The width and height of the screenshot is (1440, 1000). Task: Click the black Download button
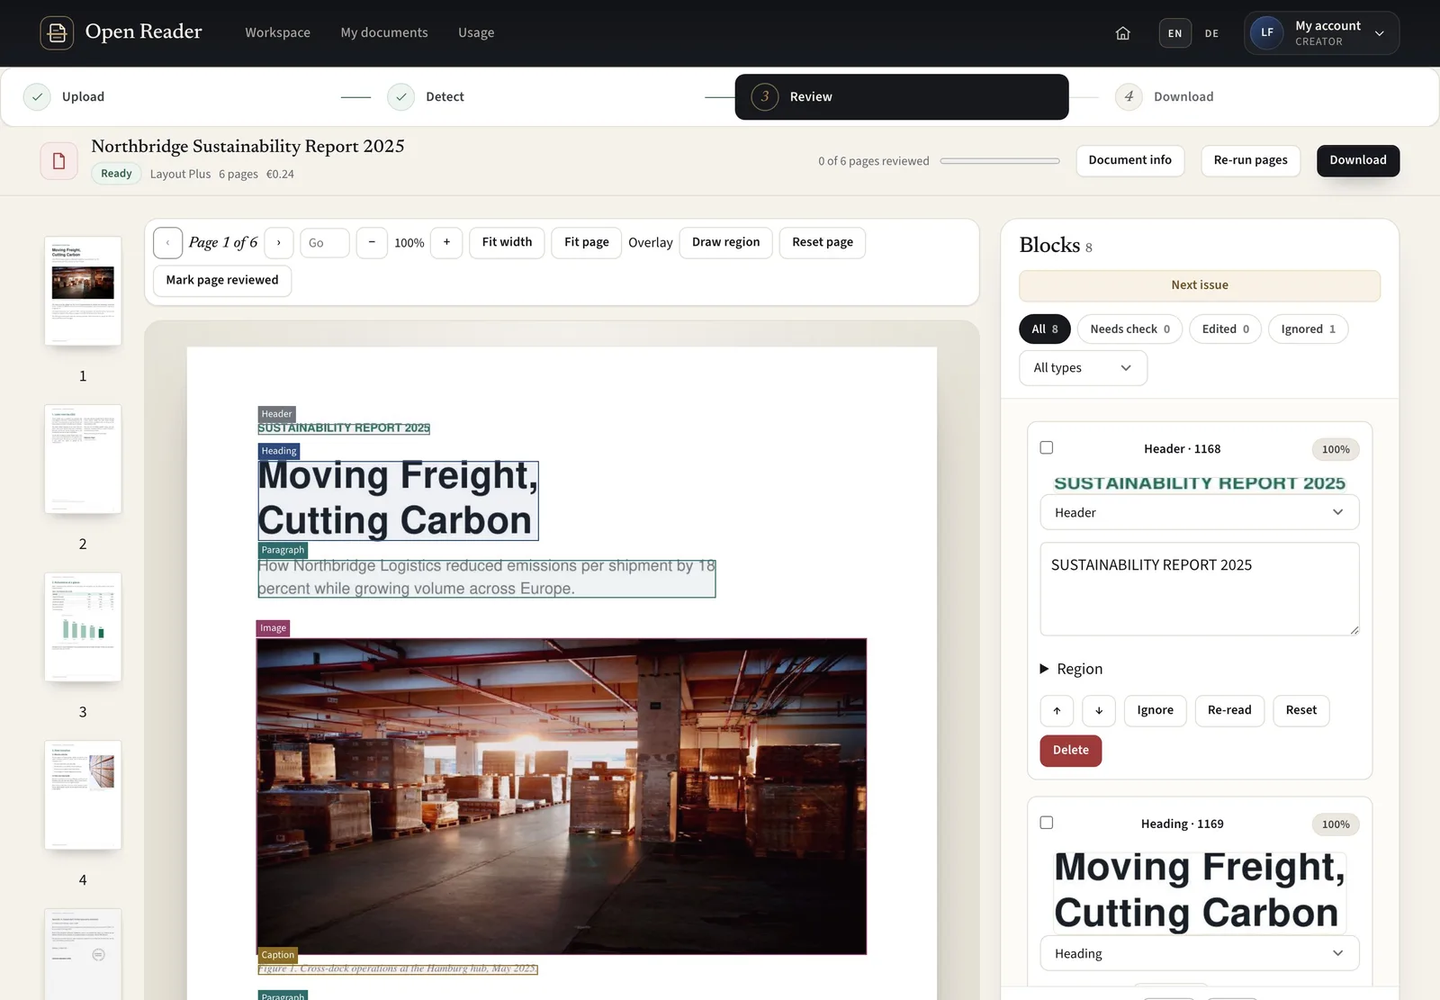[x=1358, y=161]
